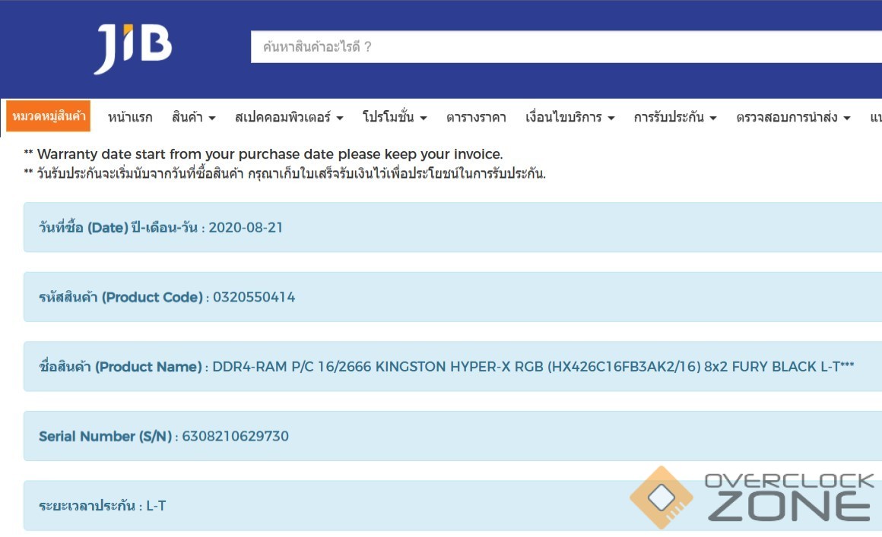Go to หน้าแรก home page
Image resolution: width=882 pixels, height=537 pixels.
(x=130, y=118)
